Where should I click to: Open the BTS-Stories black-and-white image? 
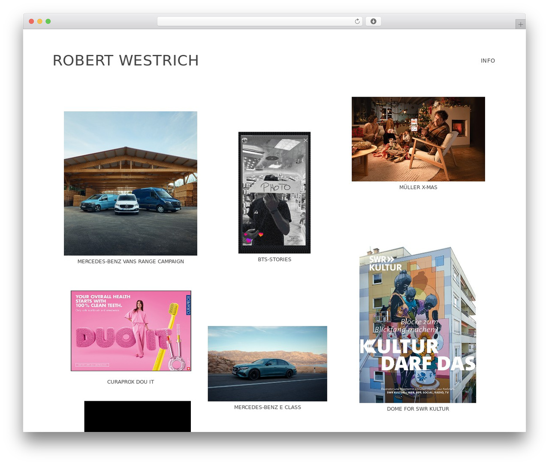point(274,193)
